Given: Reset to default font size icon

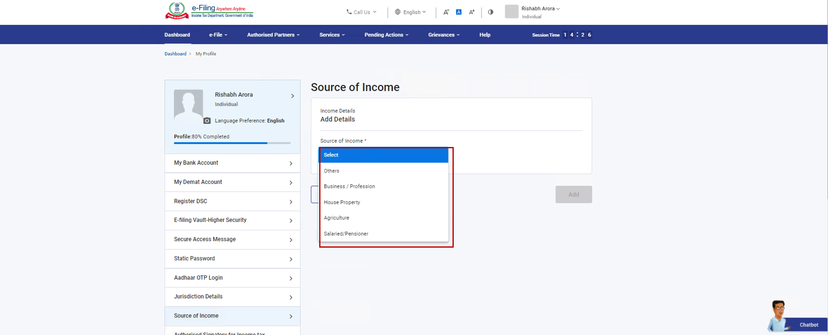Looking at the screenshot, I should (x=459, y=12).
